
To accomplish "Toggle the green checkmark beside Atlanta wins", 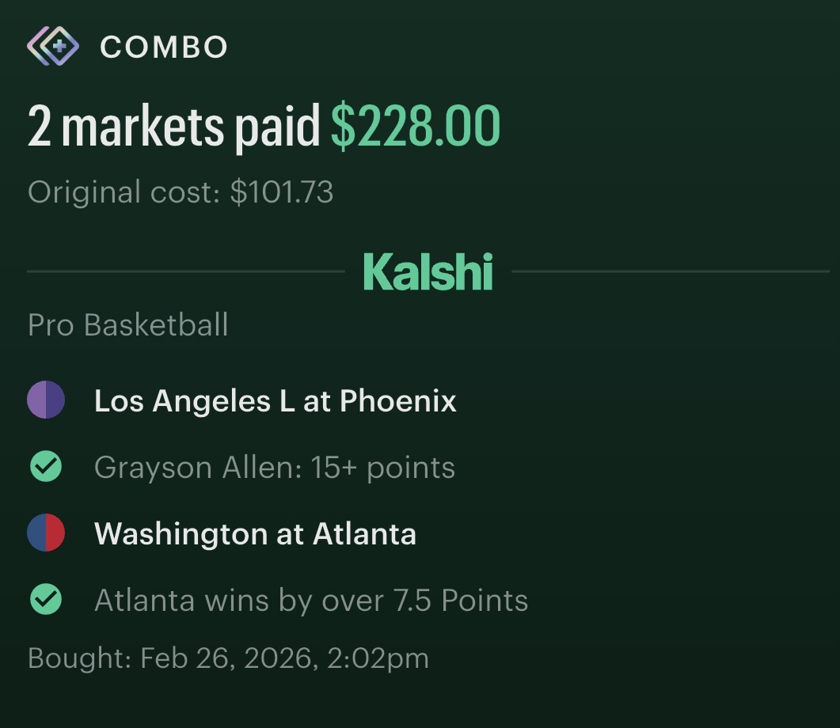I will (46, 600).
